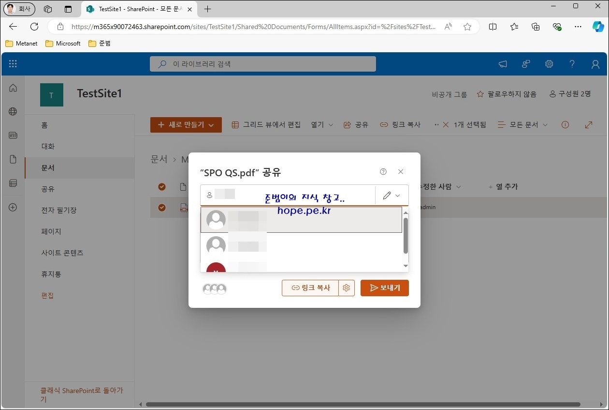Open the Metanet bookmarks folder
Viewport: 609px width, 410px height.
point(21,44)
